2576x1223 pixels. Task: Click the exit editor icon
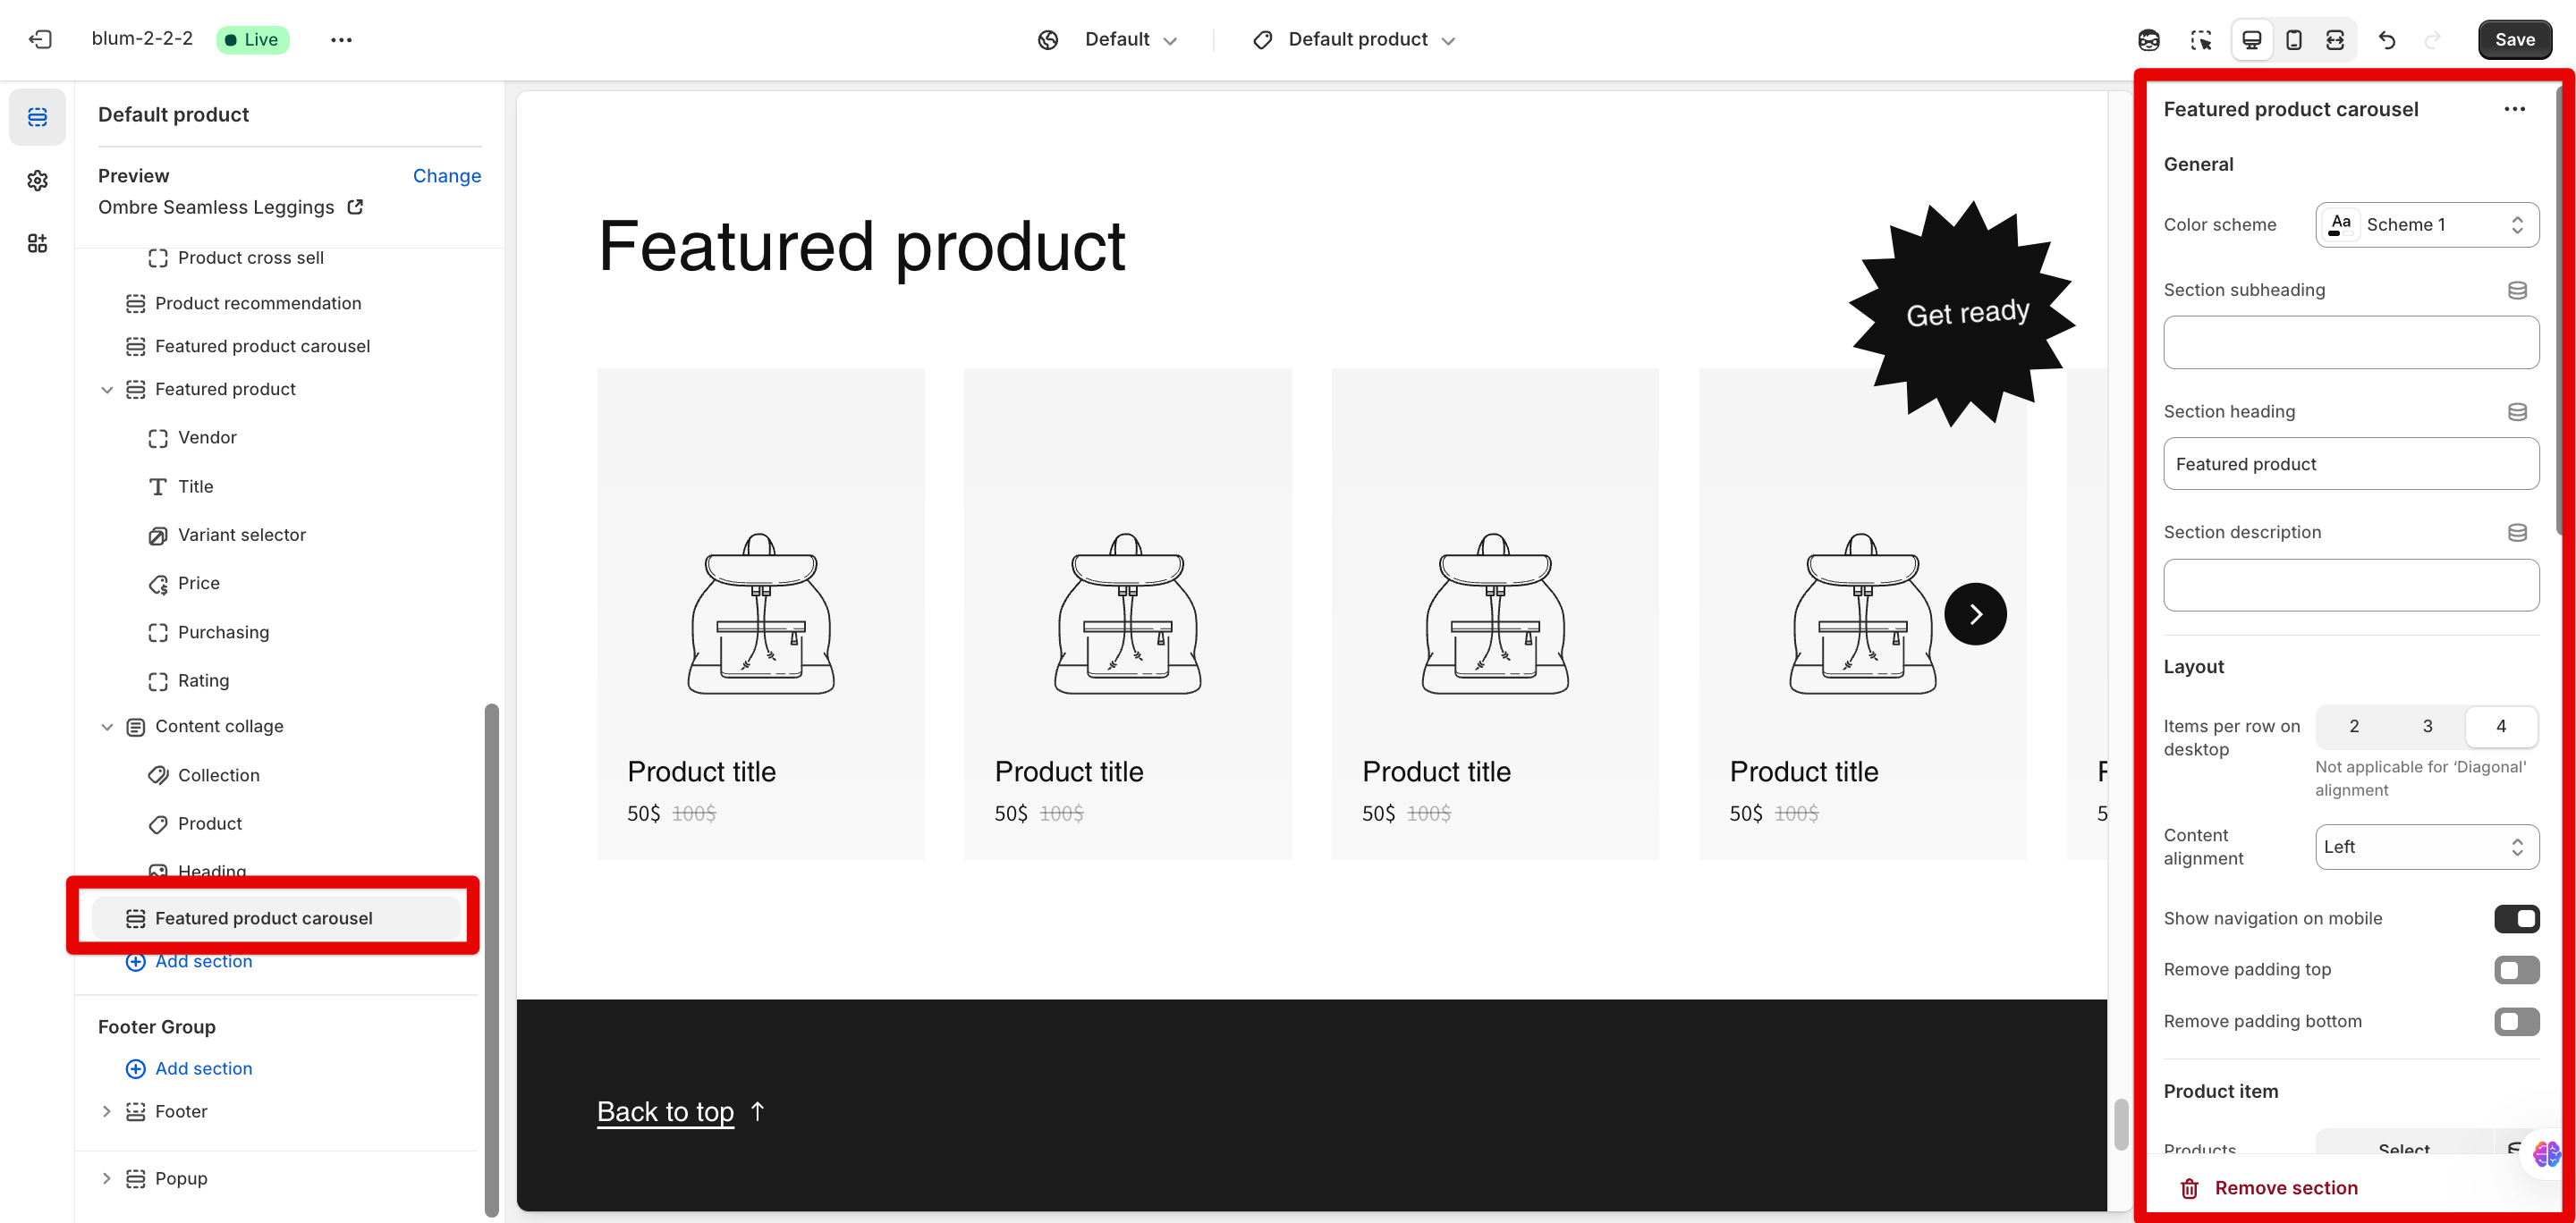pos(40,40)
